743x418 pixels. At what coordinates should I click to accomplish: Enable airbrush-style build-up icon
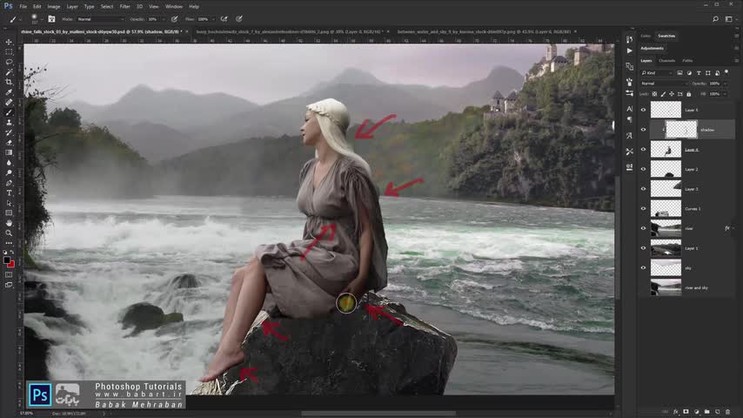(x=224, y=19)
